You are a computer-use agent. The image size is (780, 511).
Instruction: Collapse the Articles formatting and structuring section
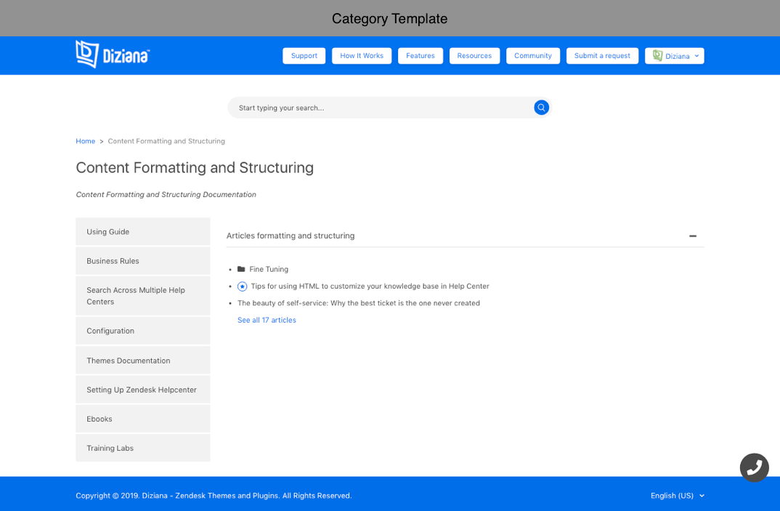click(x=692, y=236)
